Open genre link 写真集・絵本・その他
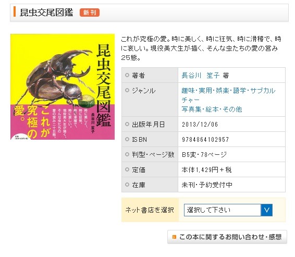Image resolution: width=295 pixels, height=257 pixels. pyautogui.click(x=212, y=109)
